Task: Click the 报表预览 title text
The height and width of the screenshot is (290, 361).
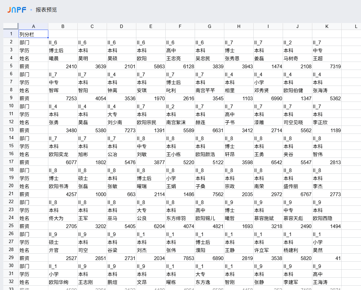Action: tap(46, 10)
